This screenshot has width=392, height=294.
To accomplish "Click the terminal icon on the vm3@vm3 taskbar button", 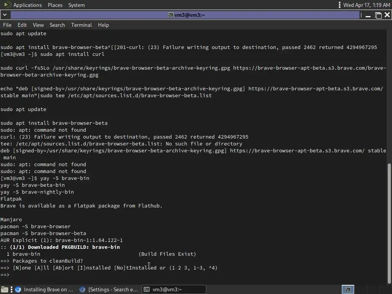I will click(147, 289).
